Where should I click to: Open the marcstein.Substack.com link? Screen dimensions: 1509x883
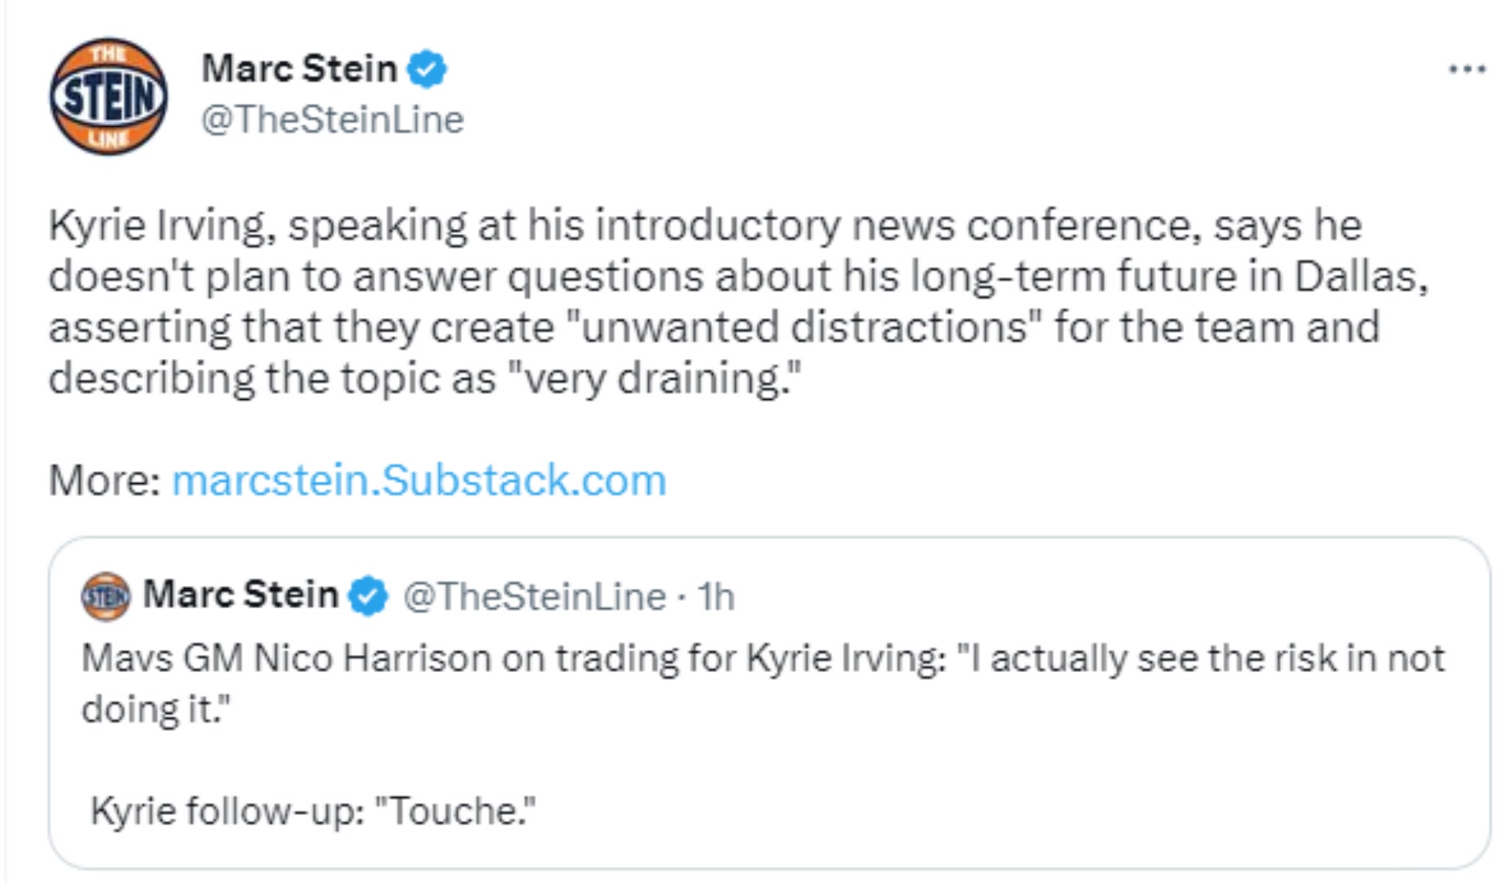419,480
